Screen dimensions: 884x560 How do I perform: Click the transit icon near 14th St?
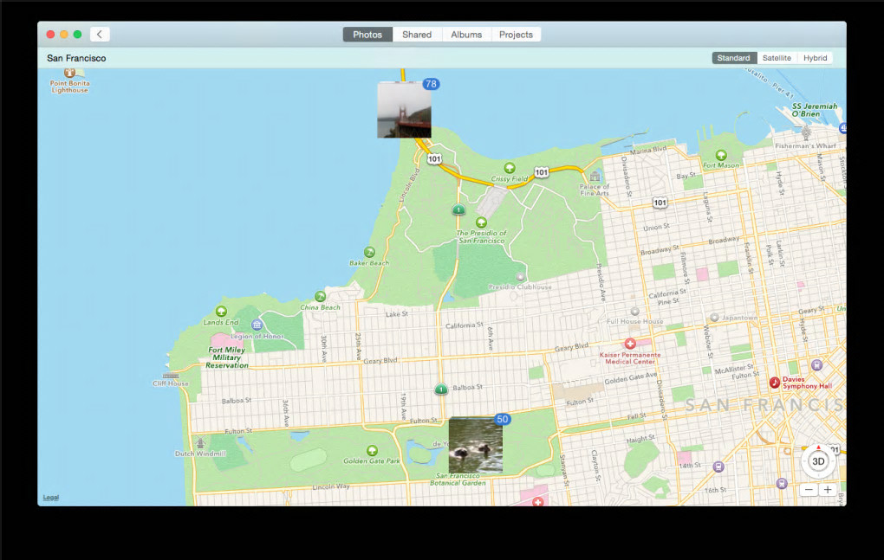pyautogui.click(x=718, y=467)
